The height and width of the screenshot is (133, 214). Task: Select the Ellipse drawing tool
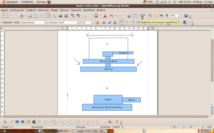tap(23, 122)
